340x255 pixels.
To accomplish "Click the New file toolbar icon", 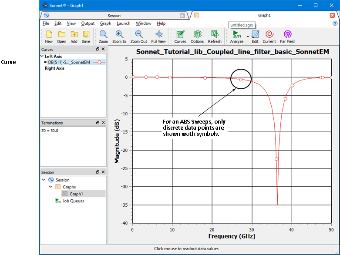I will click(x=49, y=37).
